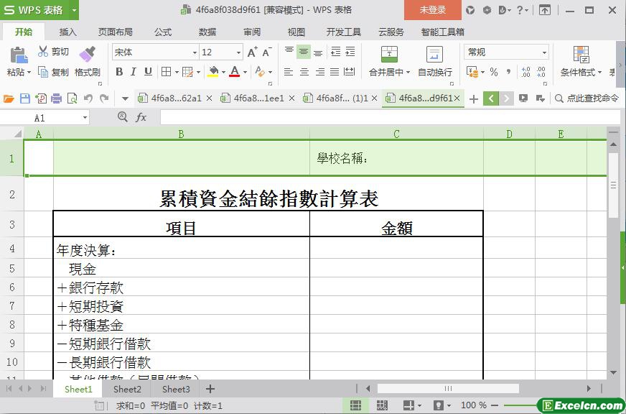
Task: Open the 插入 (Insert) ribbon tab
Action: pos(68,32)
